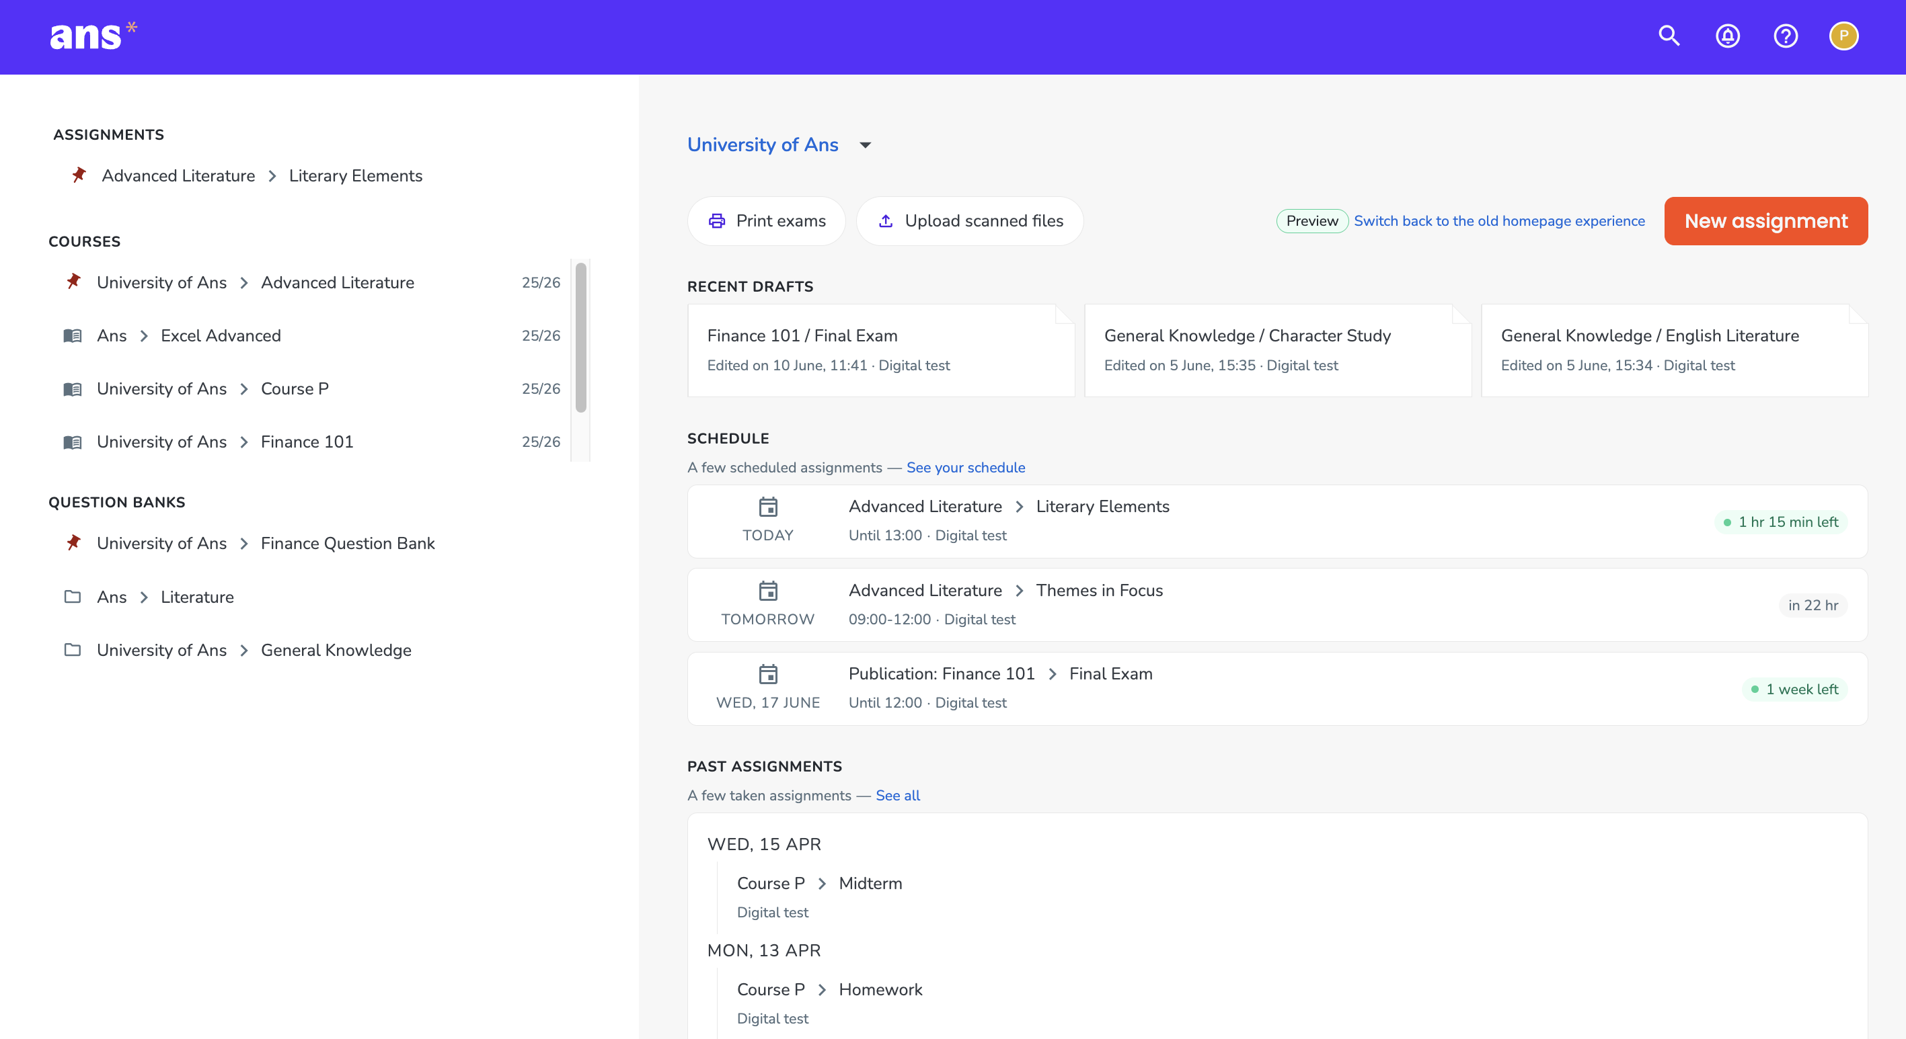Click chevron between Advanced Literature and Literary Elements in sidebar
The image size is (1906, 1039).
pyautogui.click(x=272, y=176)
